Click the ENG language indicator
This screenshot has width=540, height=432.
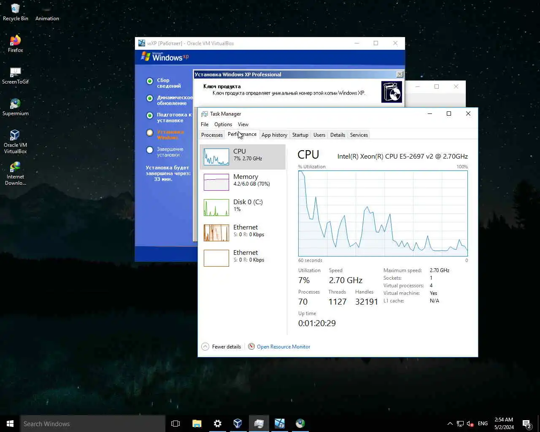[483, 424]
